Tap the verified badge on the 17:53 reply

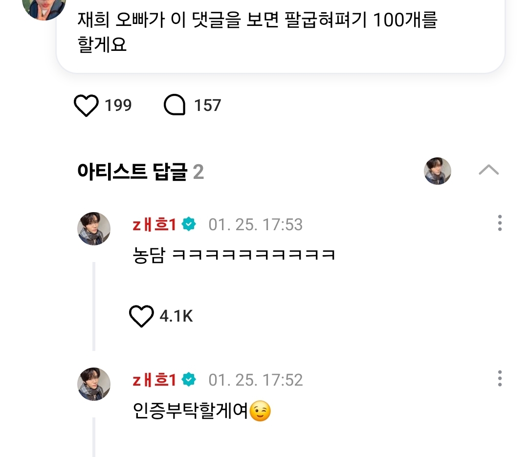(x=189, y=225)
